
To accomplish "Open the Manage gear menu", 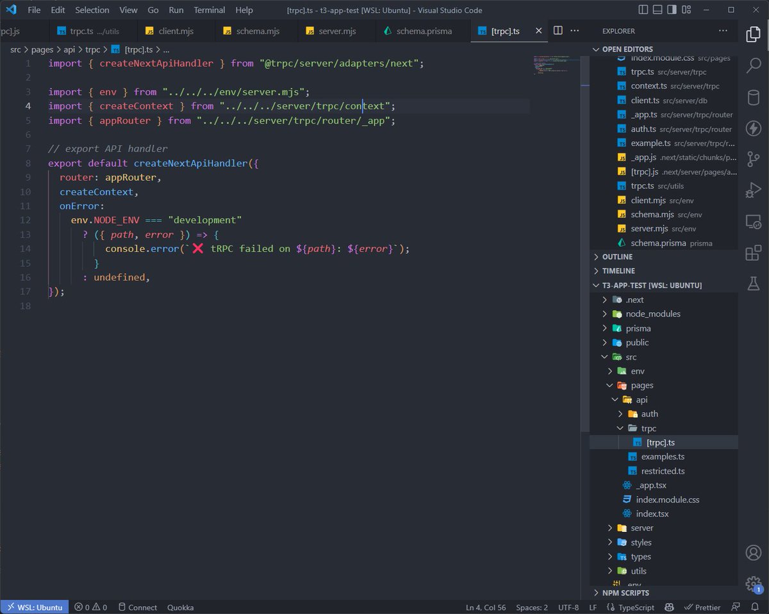I will [x=753, y=583].
